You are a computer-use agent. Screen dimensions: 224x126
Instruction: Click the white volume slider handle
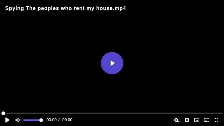coord(41,120)
